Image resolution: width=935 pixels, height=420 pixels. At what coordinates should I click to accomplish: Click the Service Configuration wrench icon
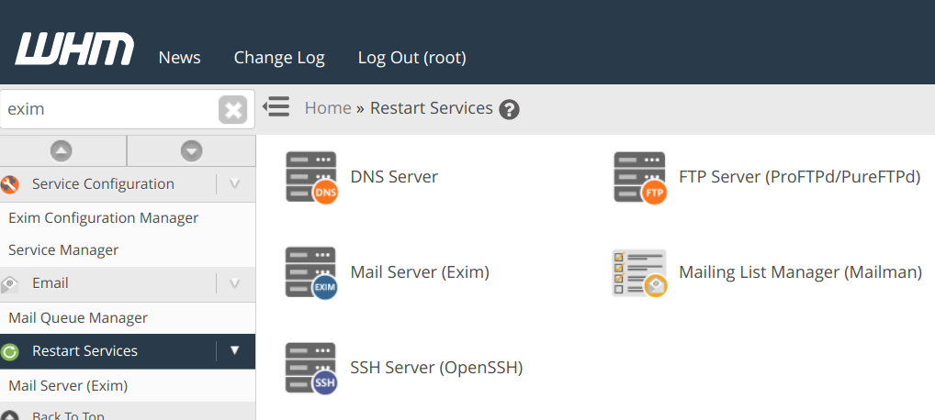10,184
